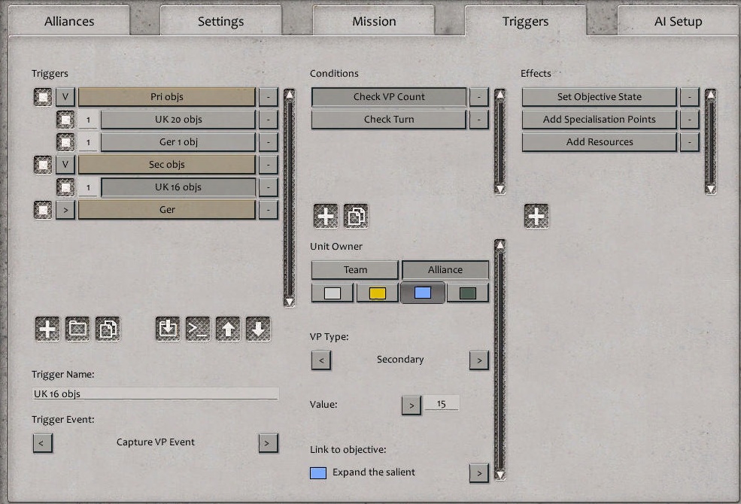The height and width of the screenshot is (504, 741).
Task: Duplicate a trigger using the copy icon
Action: point(108,328)
